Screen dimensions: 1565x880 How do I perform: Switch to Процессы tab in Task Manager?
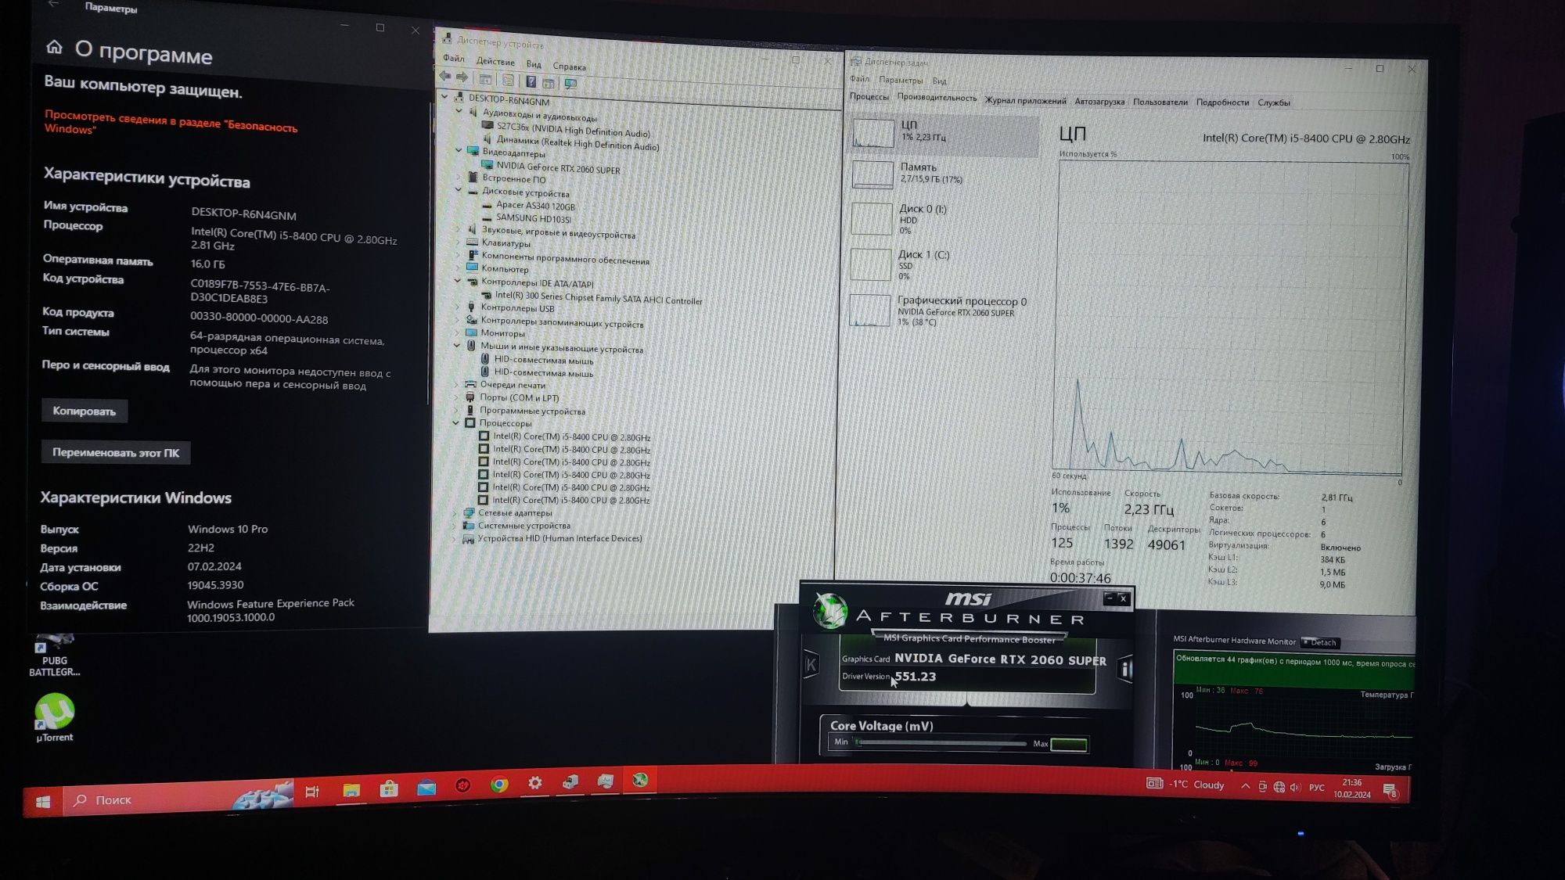point(869,97)
